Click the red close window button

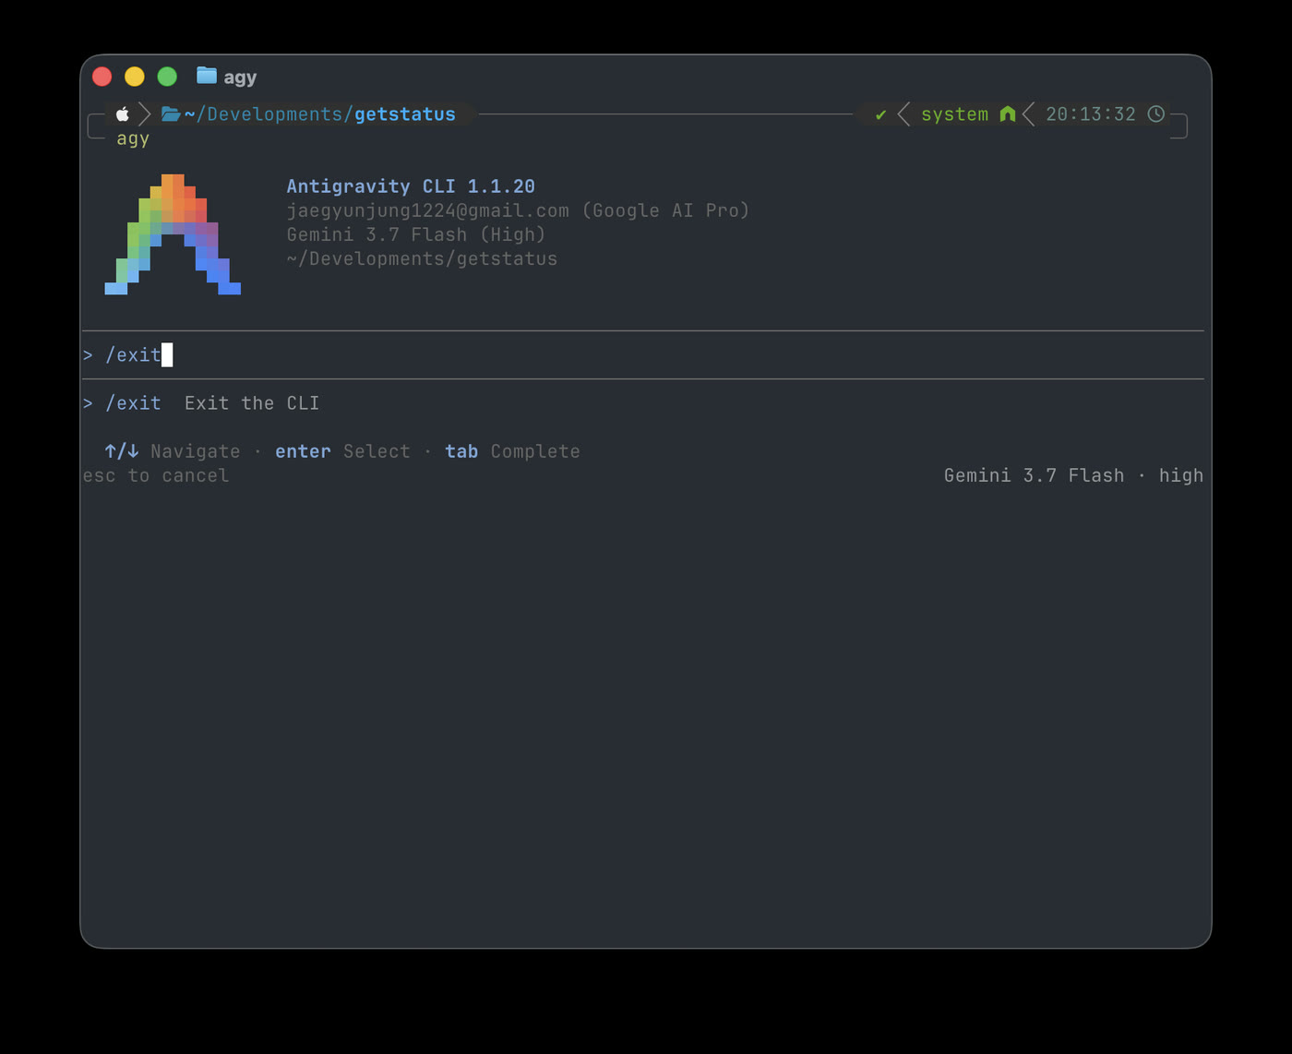point(102,77)
